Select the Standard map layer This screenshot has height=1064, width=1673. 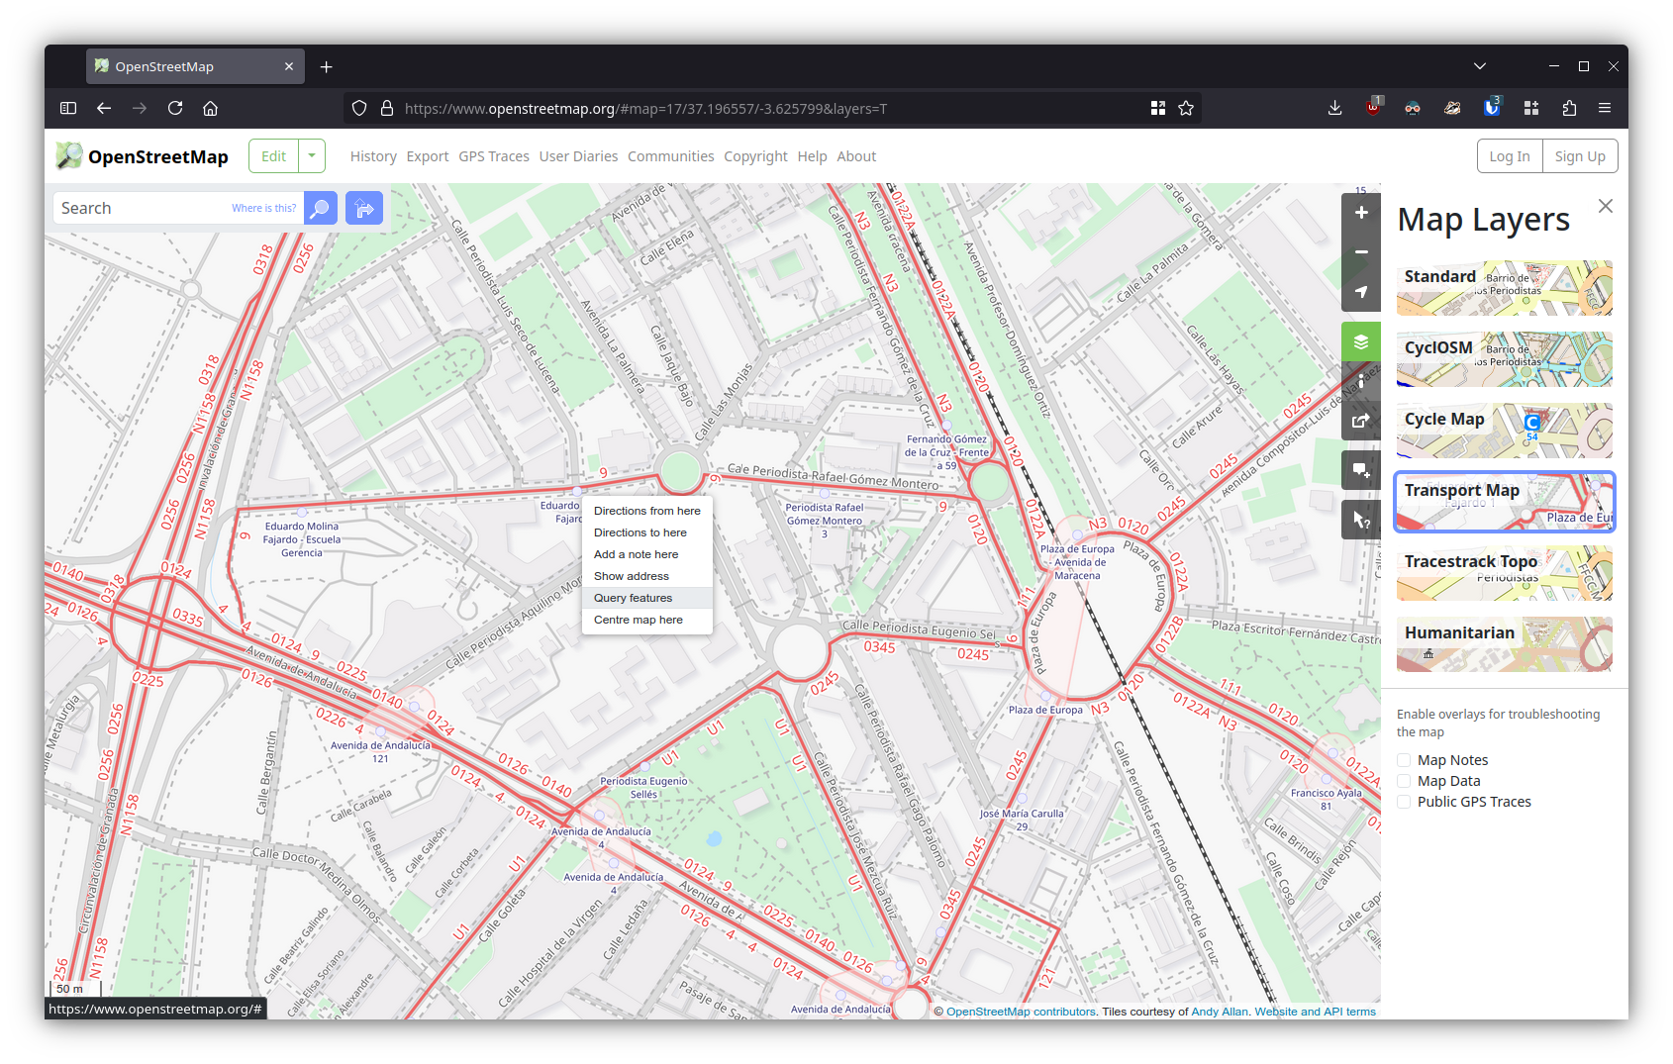(x=1505, y=288)
